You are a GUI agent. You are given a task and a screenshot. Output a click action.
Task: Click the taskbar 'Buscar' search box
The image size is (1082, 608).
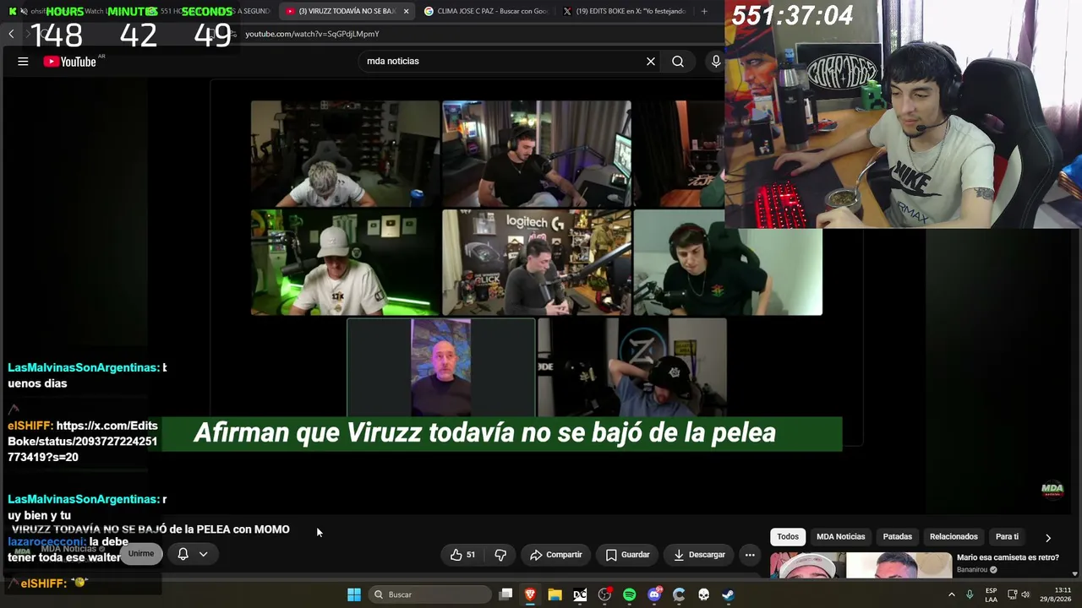(430, 594)
